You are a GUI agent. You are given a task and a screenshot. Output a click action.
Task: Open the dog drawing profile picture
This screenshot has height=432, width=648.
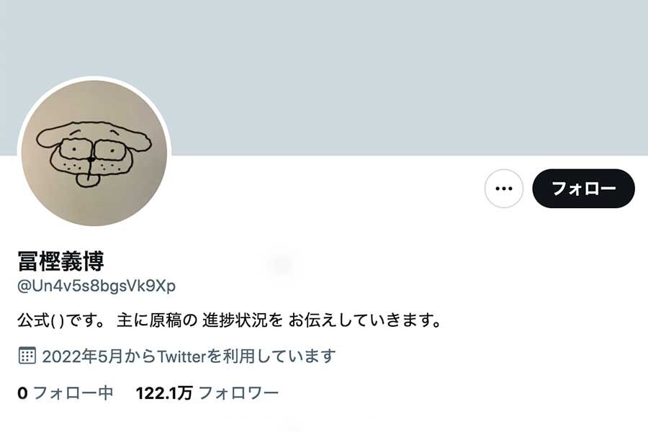94,153
